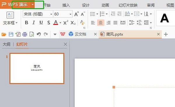Open font color dropdown arrow beside A
The height and width of the screenshot is (107, 175).
click(60, 23)
